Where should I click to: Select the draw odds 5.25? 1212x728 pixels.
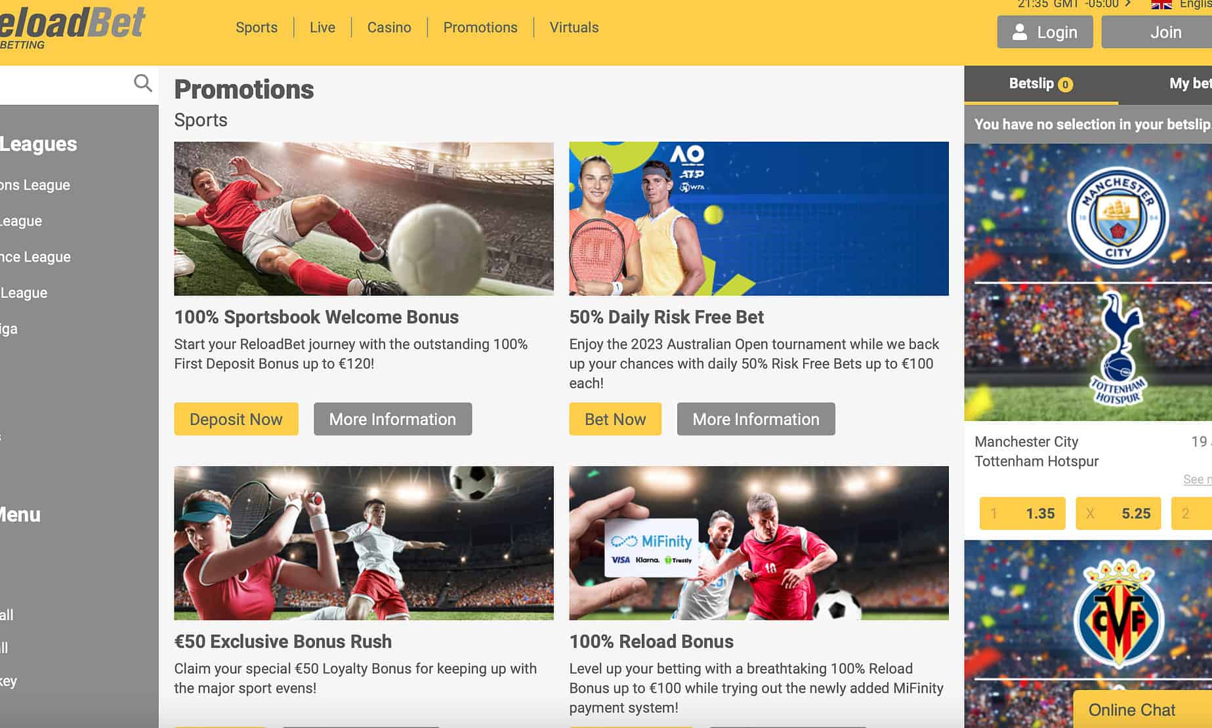click(1118, 514)
